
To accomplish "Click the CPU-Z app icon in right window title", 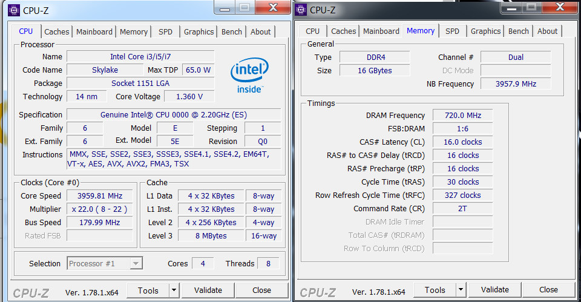I will click(x=301, y=10).
